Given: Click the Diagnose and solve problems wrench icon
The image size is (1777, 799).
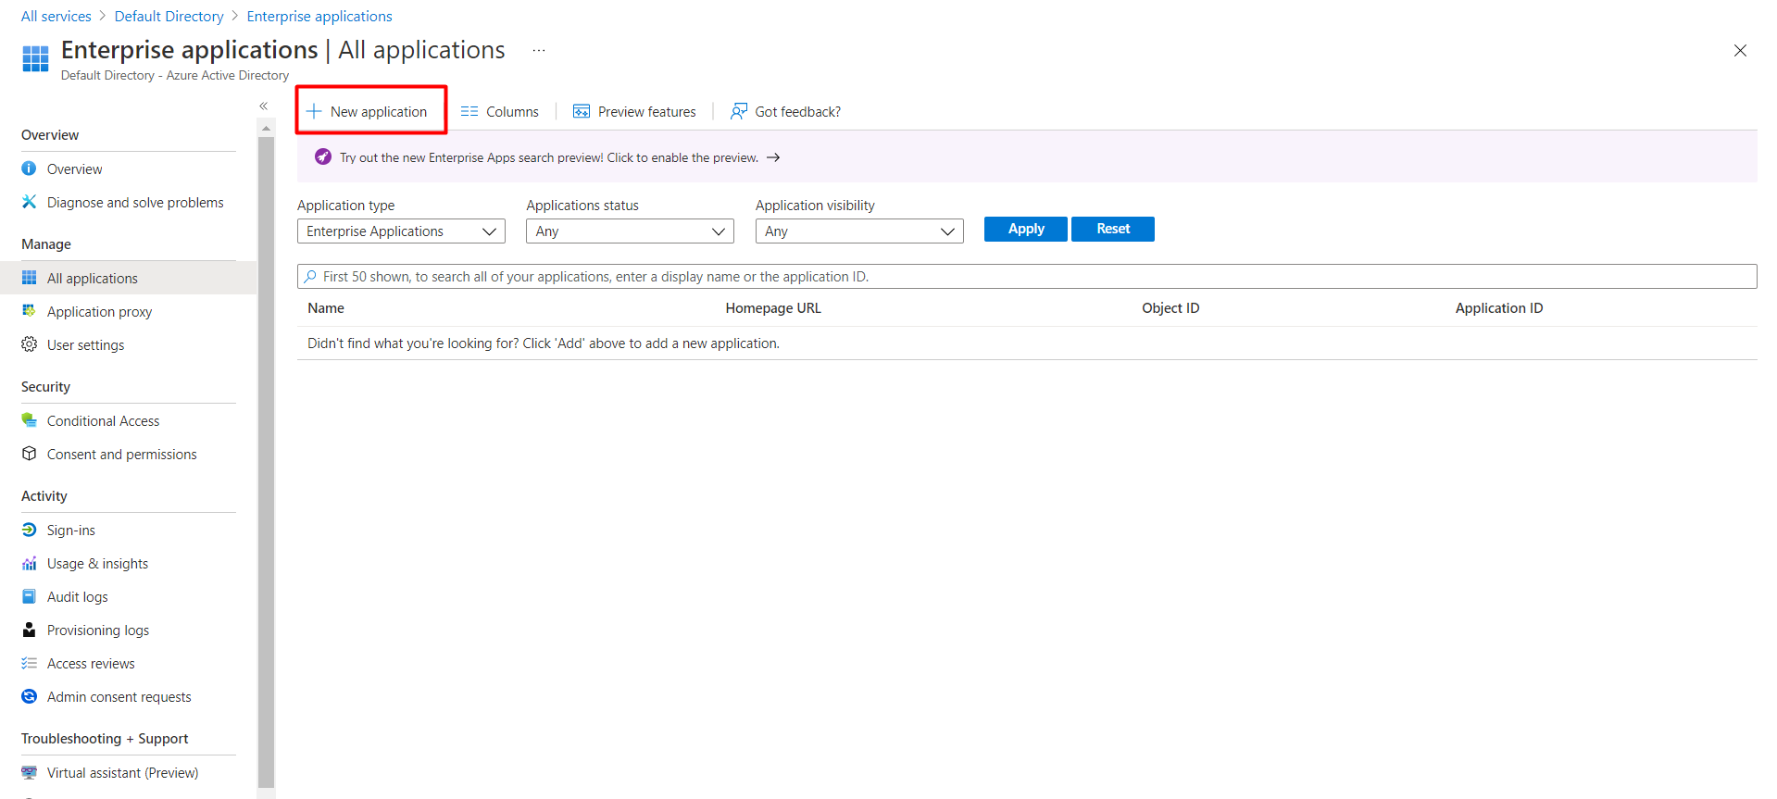Looking at the screenshot, I should point(30,202).
